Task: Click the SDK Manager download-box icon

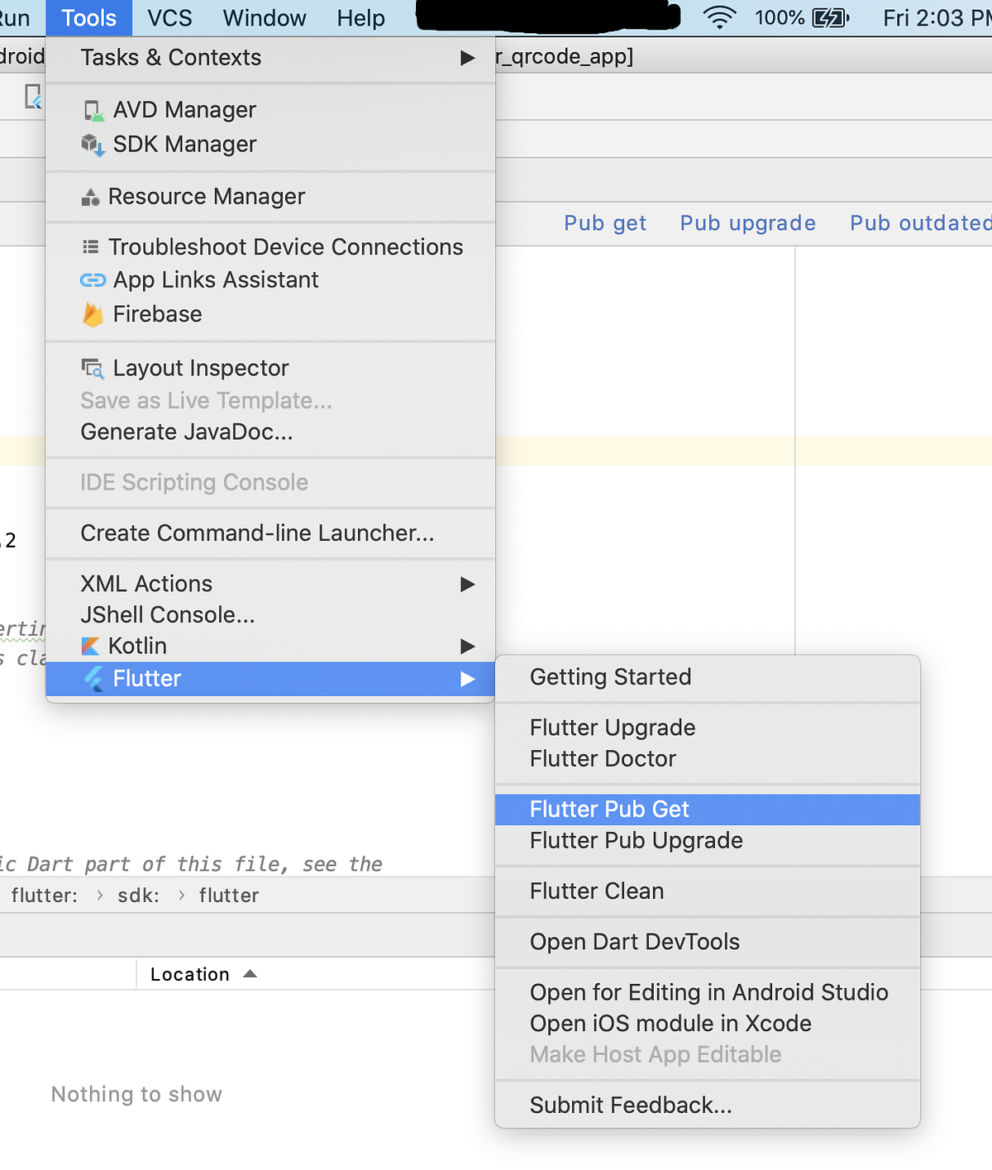Action: coord(93,145)
